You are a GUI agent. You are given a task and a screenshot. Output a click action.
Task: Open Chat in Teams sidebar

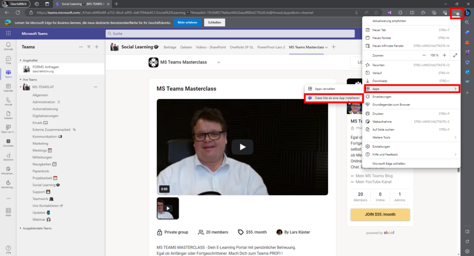(8, 60)
